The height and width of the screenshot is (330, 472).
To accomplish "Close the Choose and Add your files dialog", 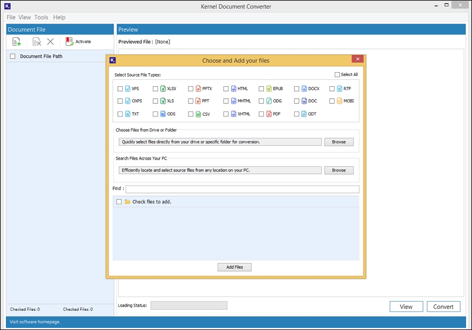I will point(358,59).
